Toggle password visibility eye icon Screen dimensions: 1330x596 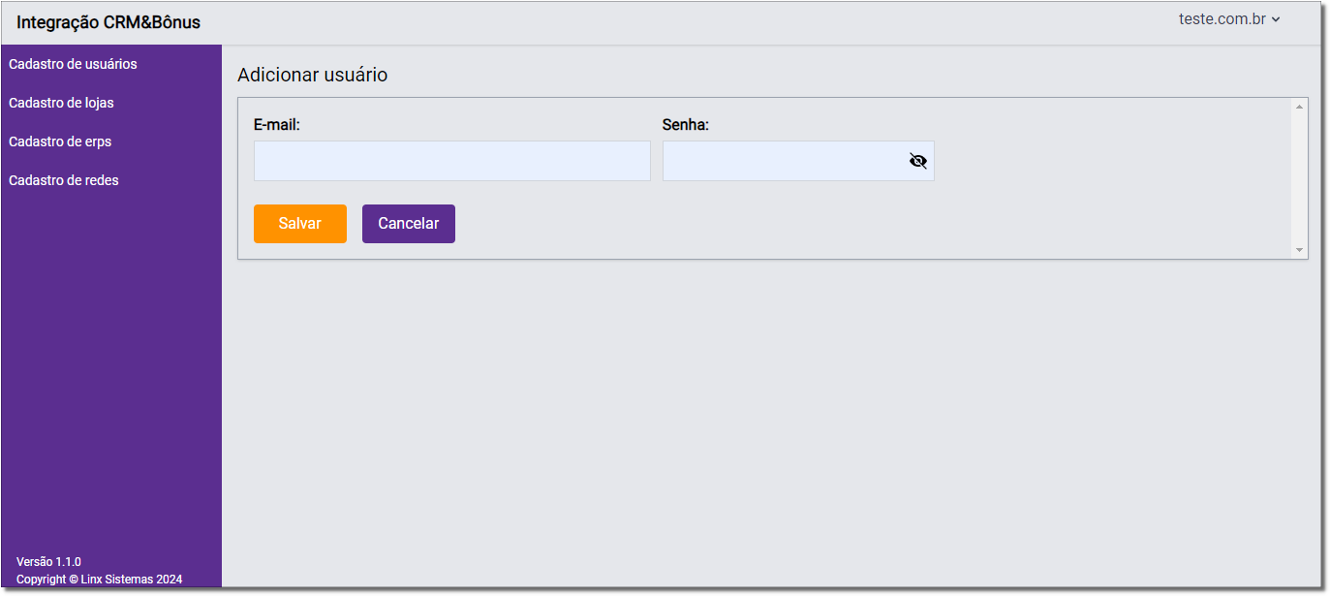pos(918,161)
